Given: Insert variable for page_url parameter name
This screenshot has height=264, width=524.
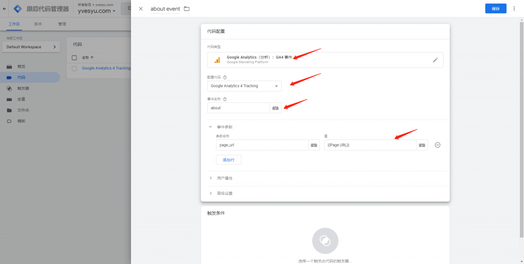Looking at the screenshot, I should (314, 145).
